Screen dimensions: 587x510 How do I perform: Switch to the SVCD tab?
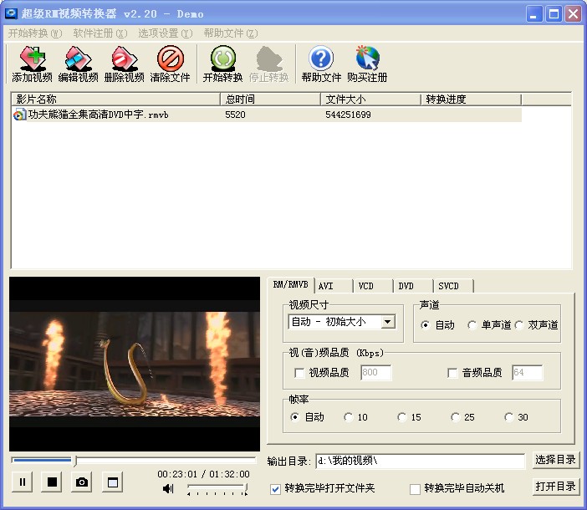(453, 286)
